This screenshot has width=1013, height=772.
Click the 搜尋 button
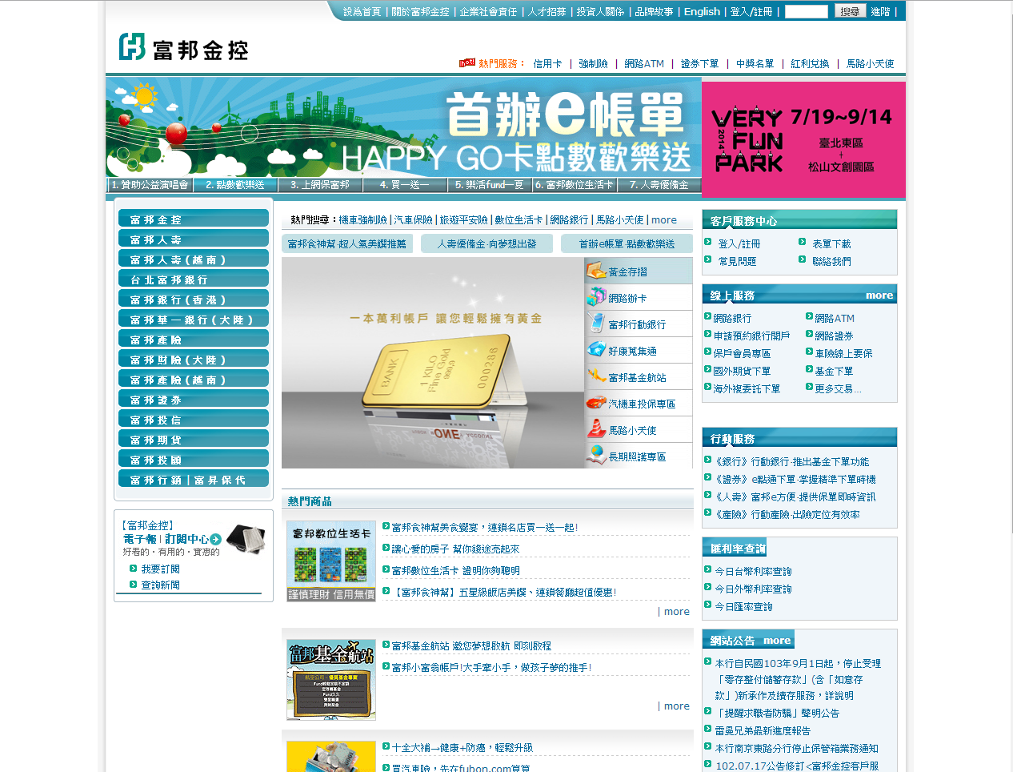click(x=850, y=11)
